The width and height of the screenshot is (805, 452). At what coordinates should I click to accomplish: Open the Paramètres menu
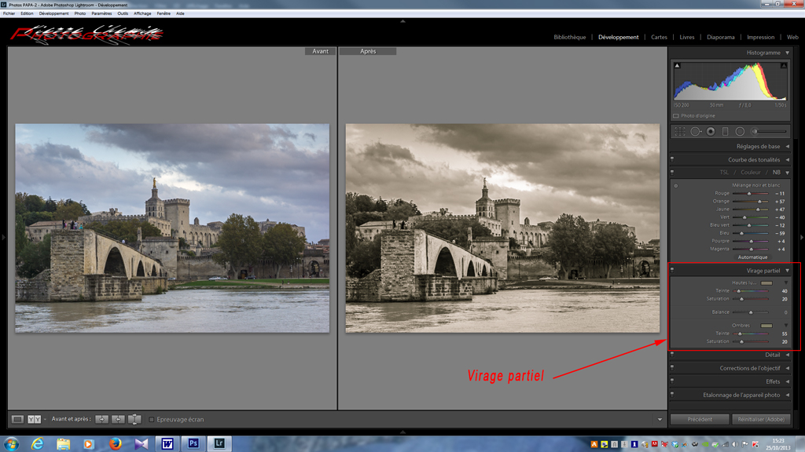(x=101, y=14)
